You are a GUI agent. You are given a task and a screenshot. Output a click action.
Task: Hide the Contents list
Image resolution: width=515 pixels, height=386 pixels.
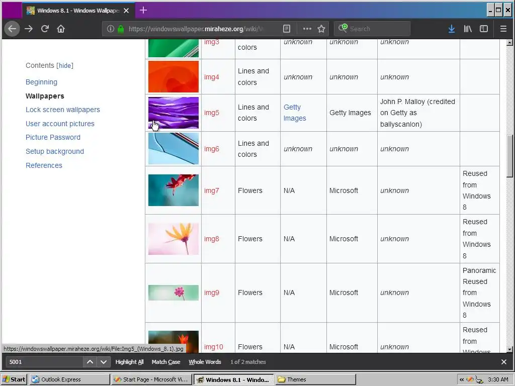click(65, 66)
